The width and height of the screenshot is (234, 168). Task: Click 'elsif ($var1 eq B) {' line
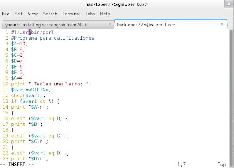click(x=39, y=118)
